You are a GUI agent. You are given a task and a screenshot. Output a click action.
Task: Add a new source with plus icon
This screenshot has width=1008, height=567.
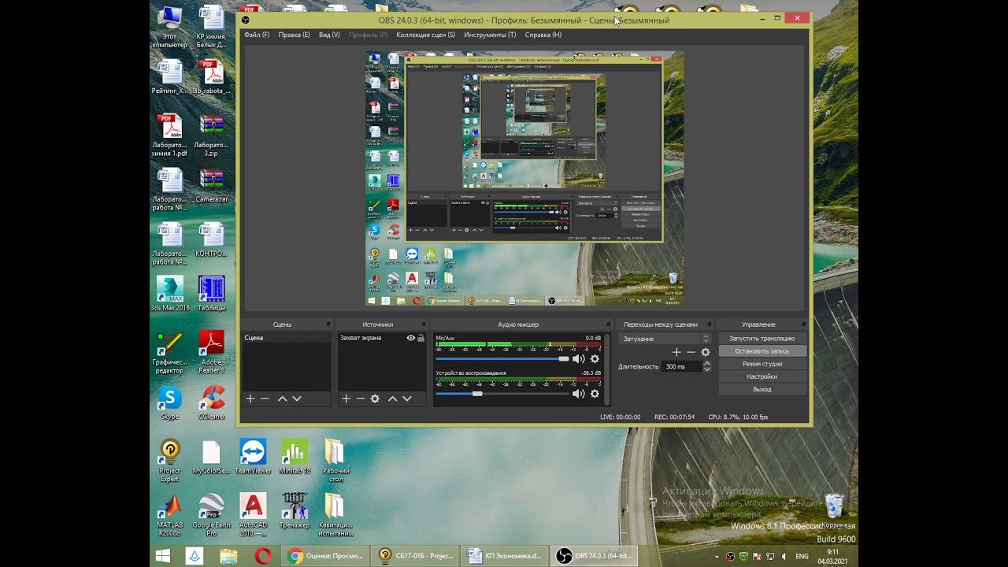point(346,398)
